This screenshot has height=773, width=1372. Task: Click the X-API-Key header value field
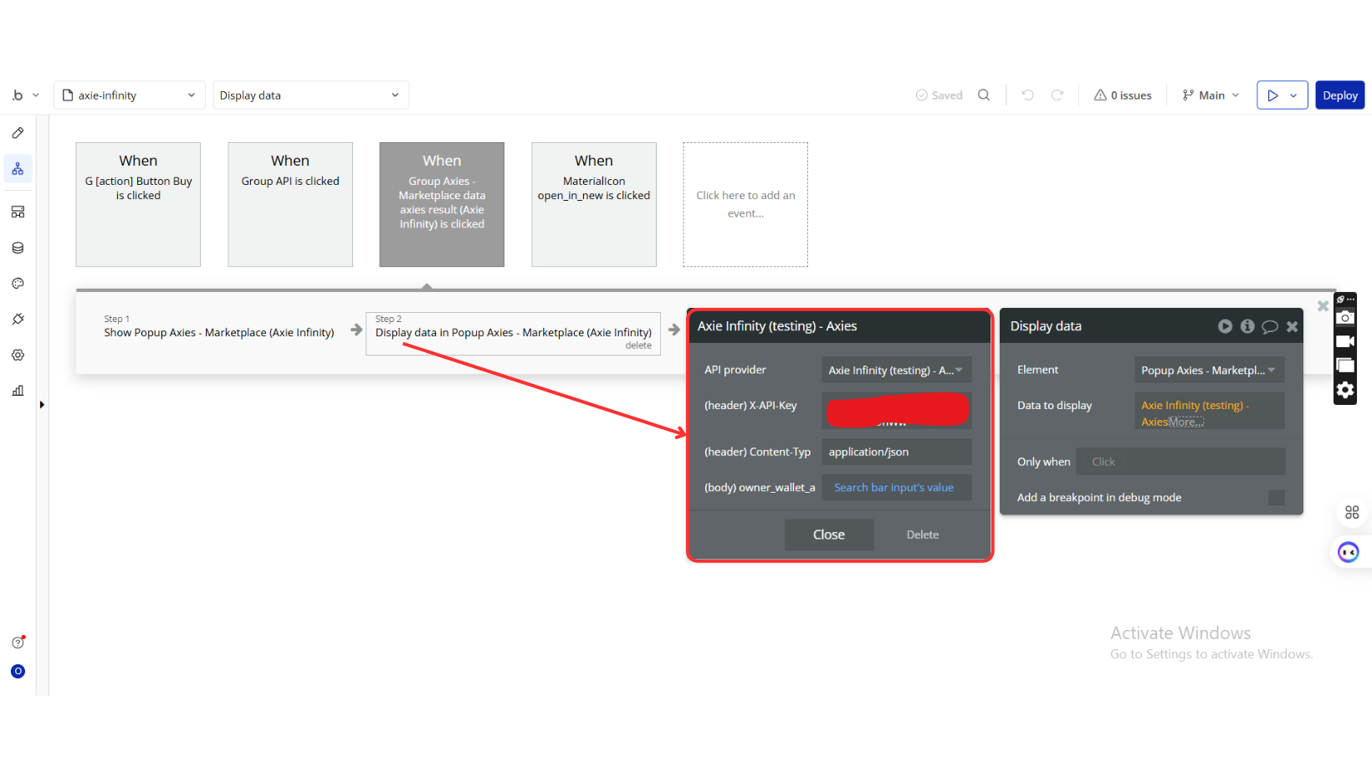click(896, 410)
